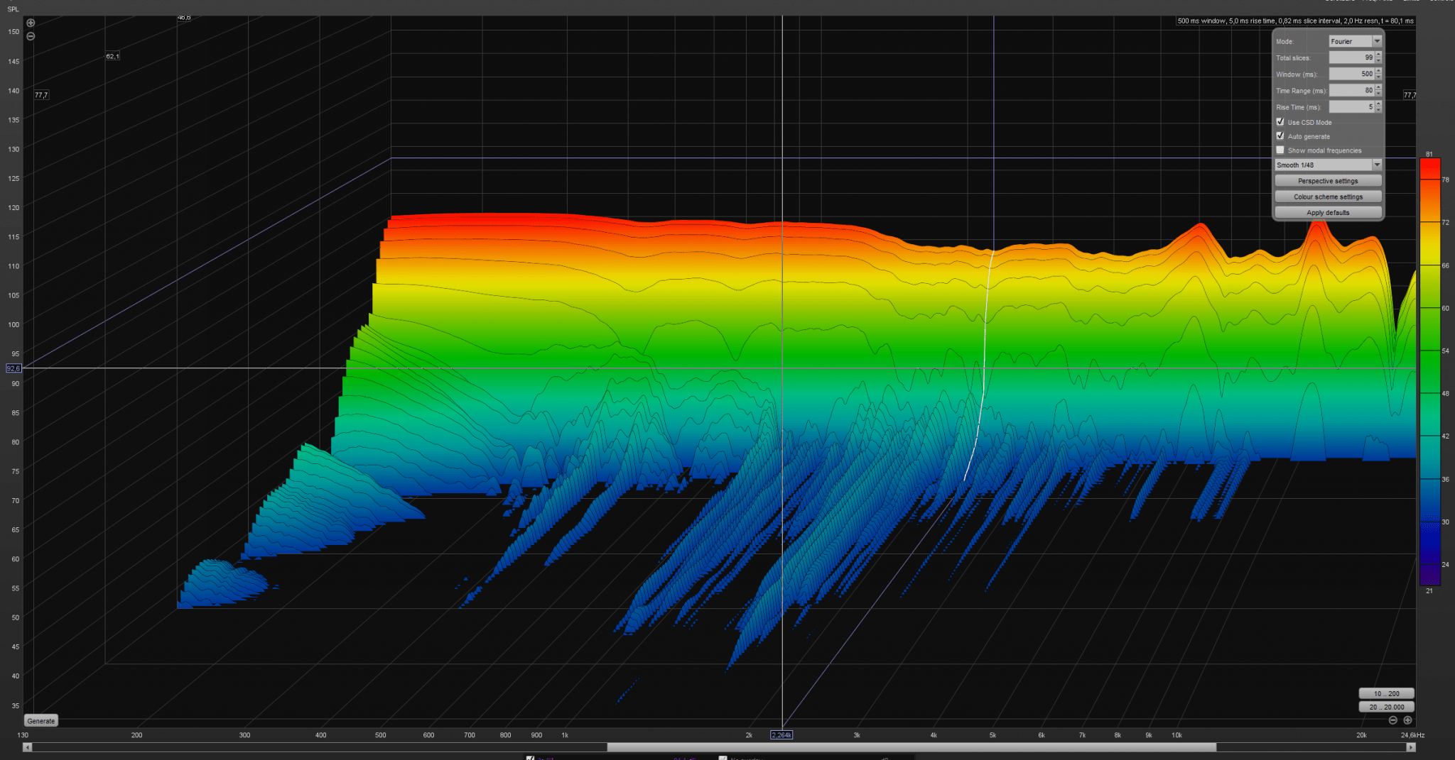
Task: Zoom in the SPL vertical axis
Action: click(x=31, y=23)
